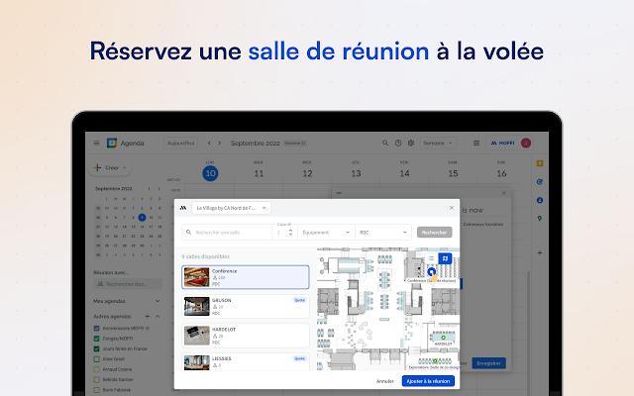
Task: Toggle the Anniversaires MOFFI calendar checkbox
Action: (97, 329)
